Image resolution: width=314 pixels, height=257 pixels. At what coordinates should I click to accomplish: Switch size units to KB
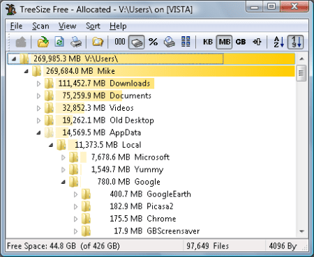coord(208,42)
